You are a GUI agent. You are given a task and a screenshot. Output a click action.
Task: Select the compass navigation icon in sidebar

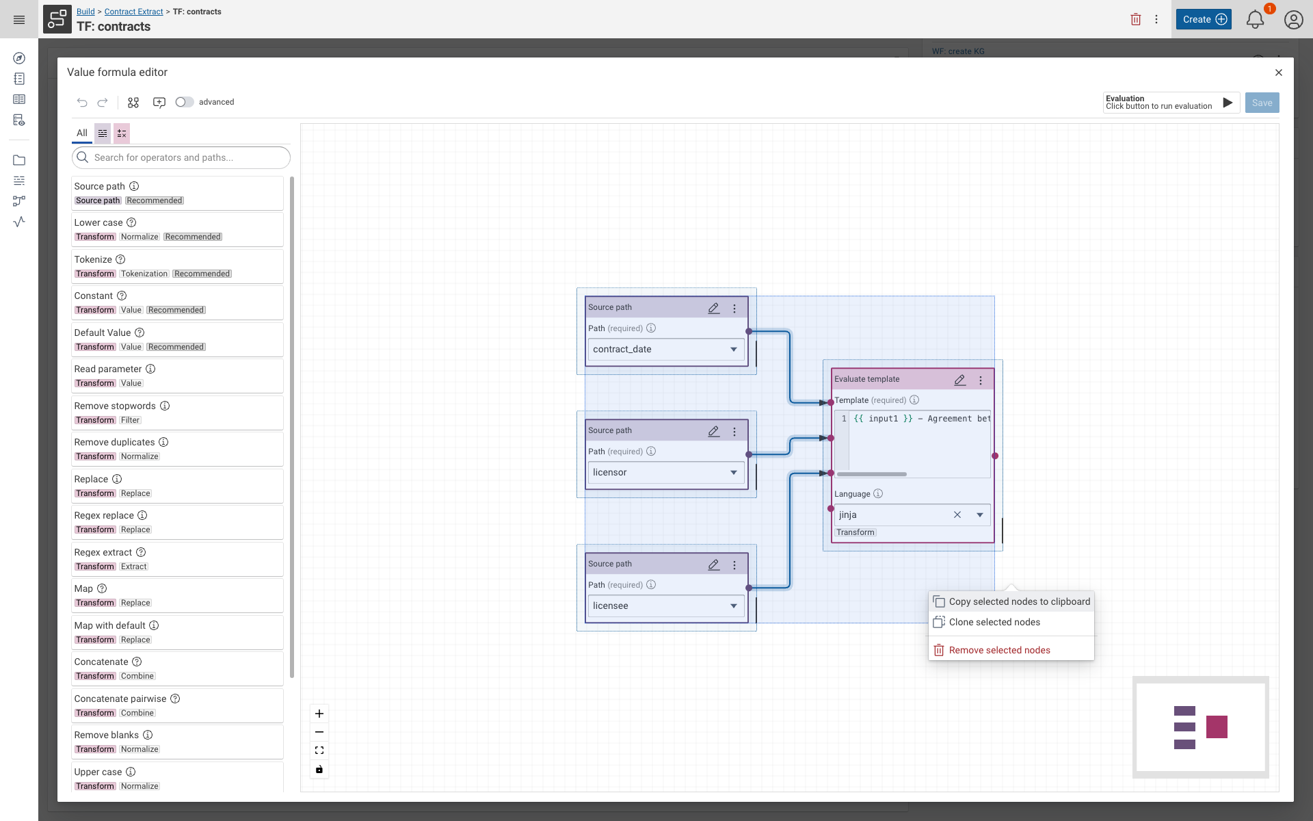point(19,58)
